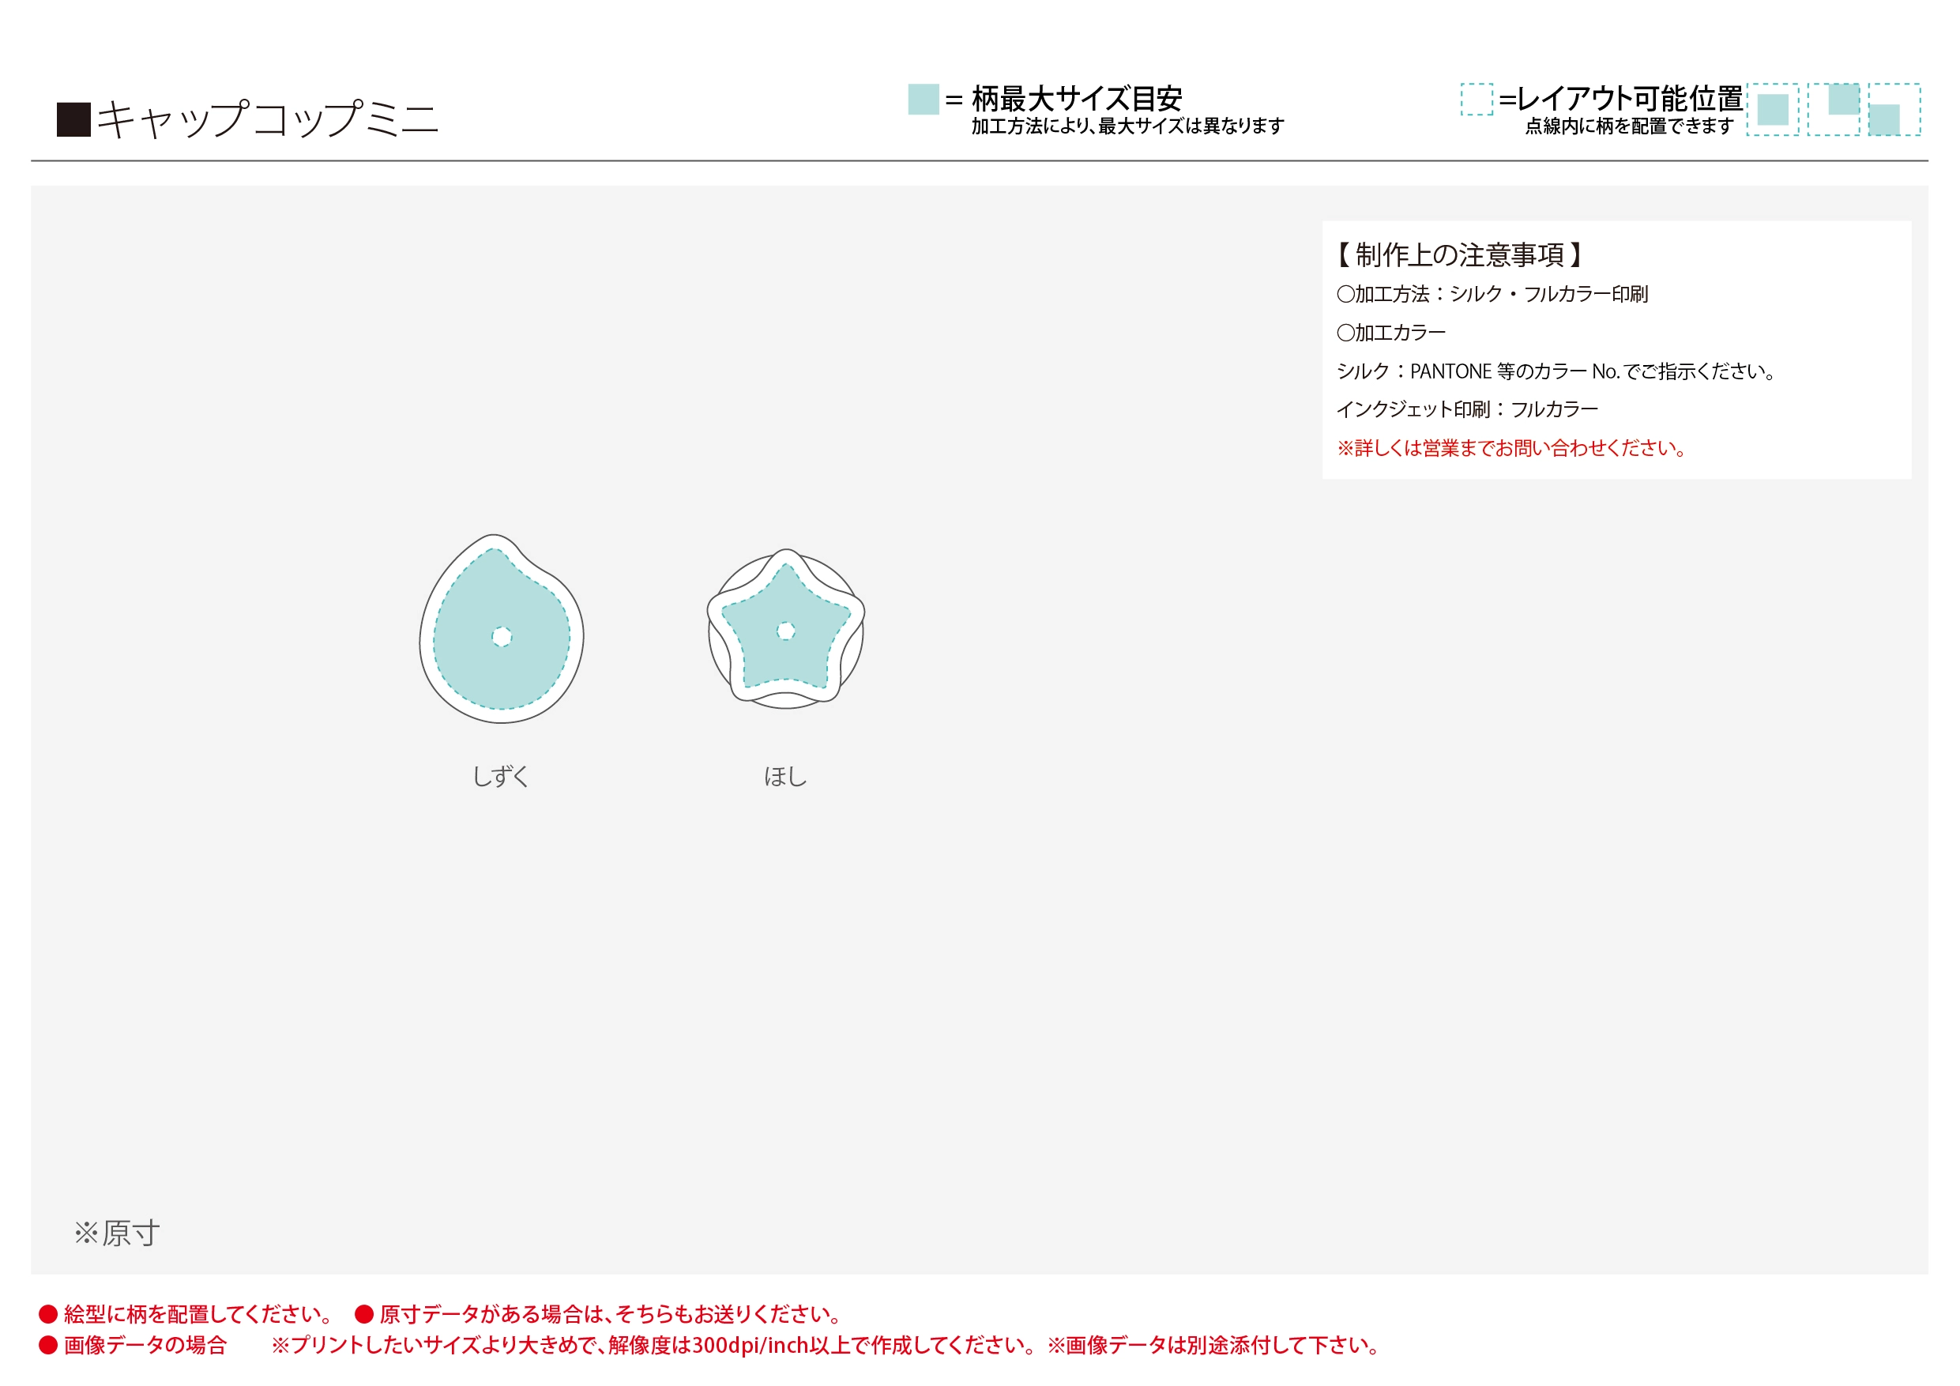Click the line 加工方法：シルク・フルカラー印刷

1492,294
